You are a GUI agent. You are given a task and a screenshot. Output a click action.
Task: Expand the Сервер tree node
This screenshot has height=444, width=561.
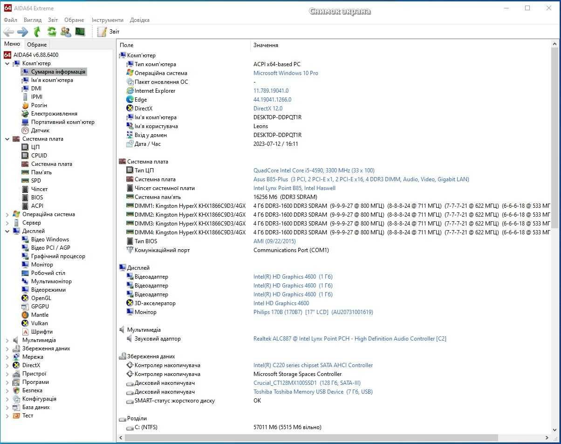(x=7, y=223)
